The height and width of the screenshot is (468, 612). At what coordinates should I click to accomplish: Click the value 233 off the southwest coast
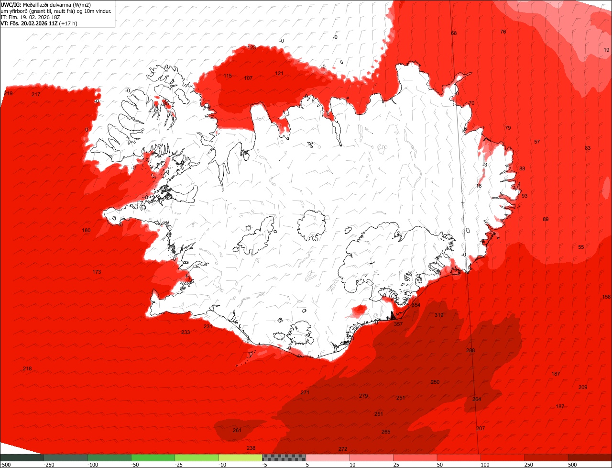click(186, 333)
